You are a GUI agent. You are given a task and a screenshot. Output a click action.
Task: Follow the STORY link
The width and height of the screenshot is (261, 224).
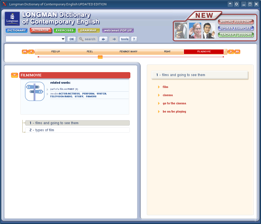pyautogui.click(x=79, y=96)
